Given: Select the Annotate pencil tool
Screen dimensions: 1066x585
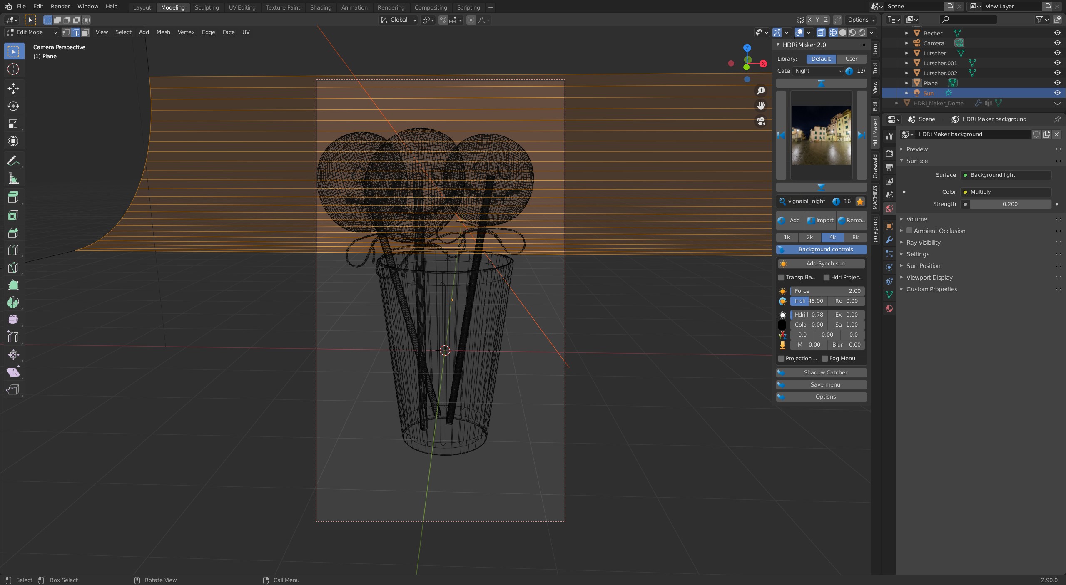Looking at the screenshot, I should click(x=13, y=161).
